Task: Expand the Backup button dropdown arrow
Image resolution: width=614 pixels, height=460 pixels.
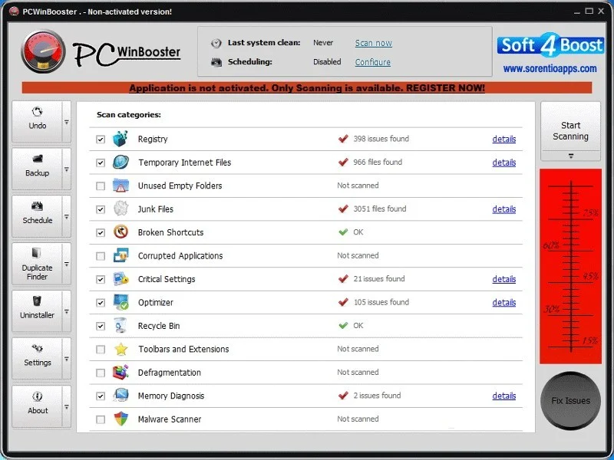Action: (67, 169)
